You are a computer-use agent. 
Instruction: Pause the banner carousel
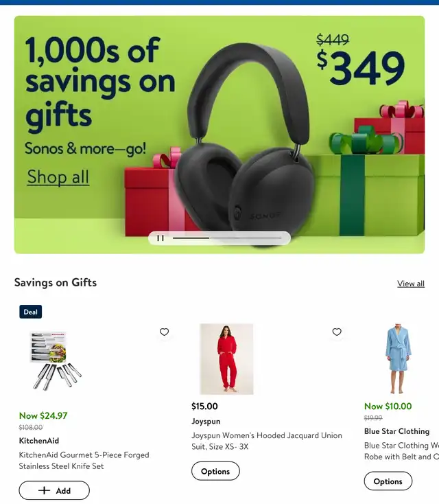[161, 238]
